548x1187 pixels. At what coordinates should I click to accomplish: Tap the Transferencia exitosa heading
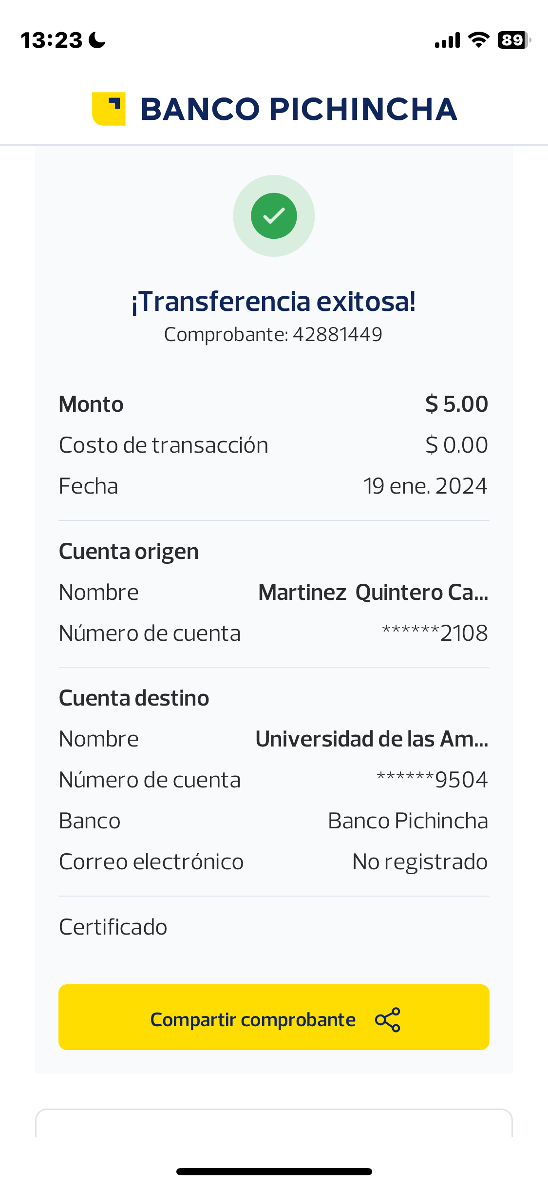274,301
